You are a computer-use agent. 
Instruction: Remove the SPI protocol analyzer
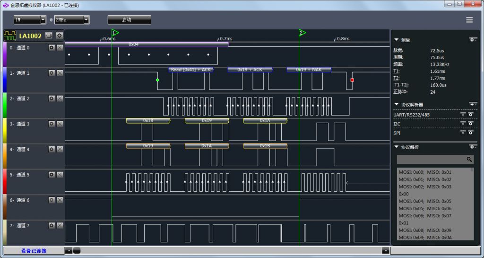[x=463, y=133]
